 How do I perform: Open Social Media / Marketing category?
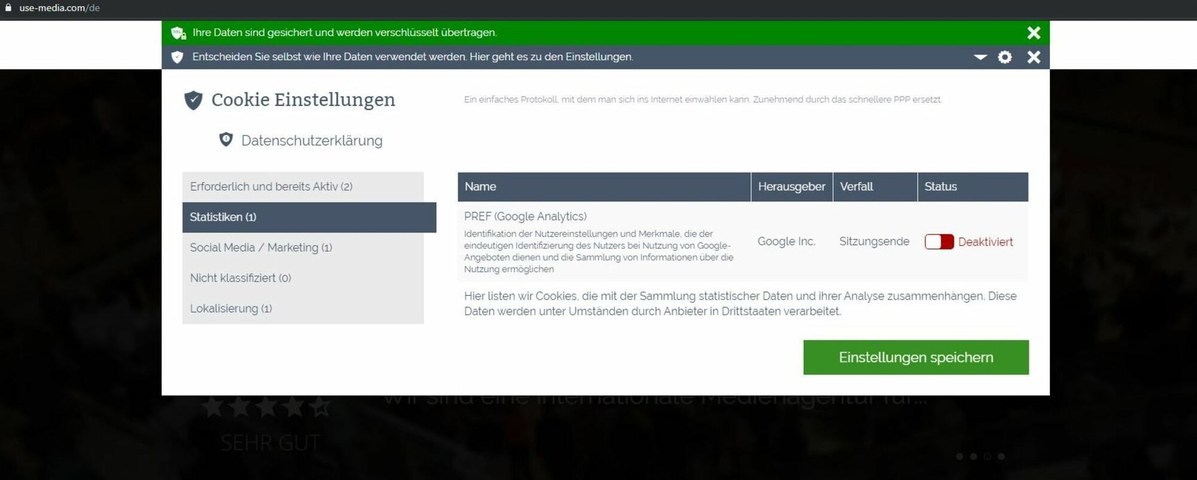[303, 247]
